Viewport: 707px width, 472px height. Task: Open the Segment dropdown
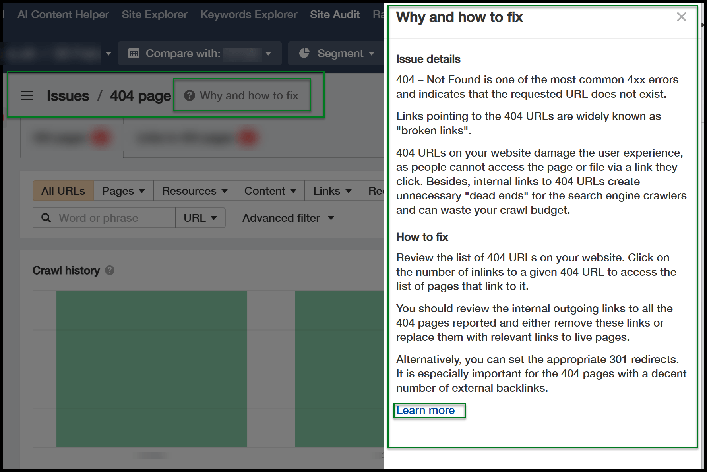337,53
